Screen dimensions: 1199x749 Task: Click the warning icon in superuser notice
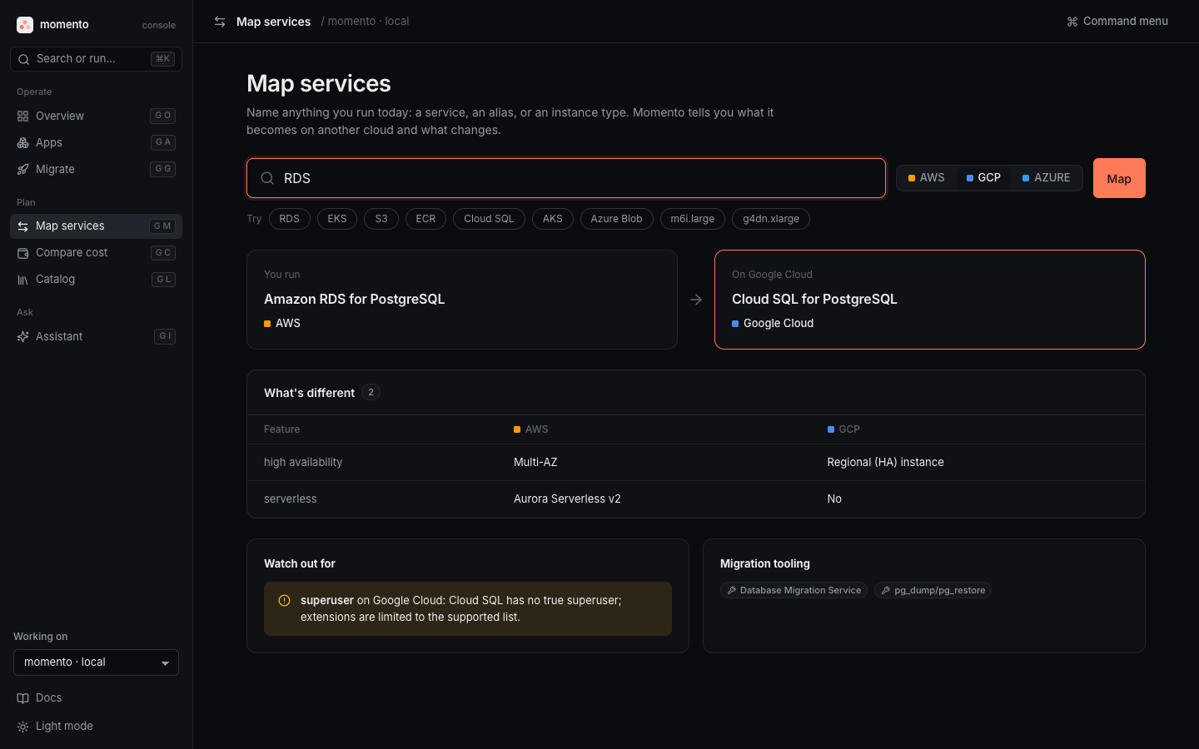pos(284,600)
